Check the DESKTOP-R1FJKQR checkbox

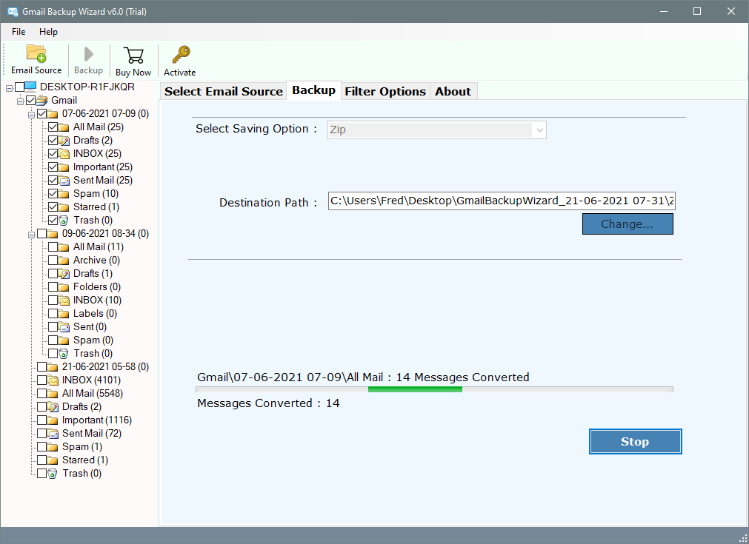(x=19, y=87)
